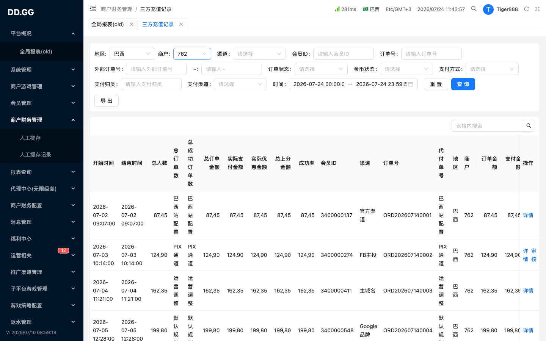Collapse the 商户财务管理 sidebar section

pyautogui.click(x=42, y=120)
